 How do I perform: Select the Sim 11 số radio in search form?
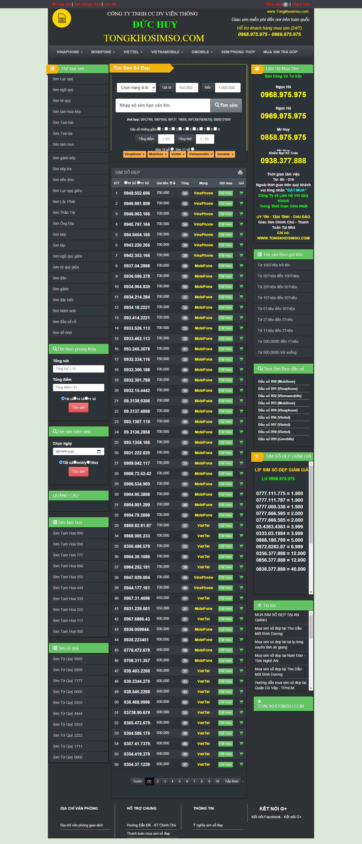(192, 149)
